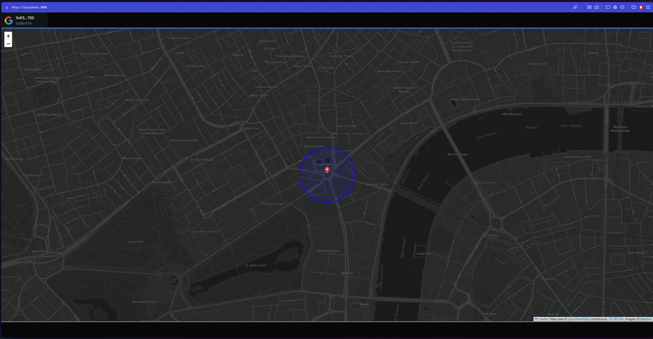Viewport: 653px width, 339px height.
Task: Zoom out using the minus control
Action: [8, 43]
